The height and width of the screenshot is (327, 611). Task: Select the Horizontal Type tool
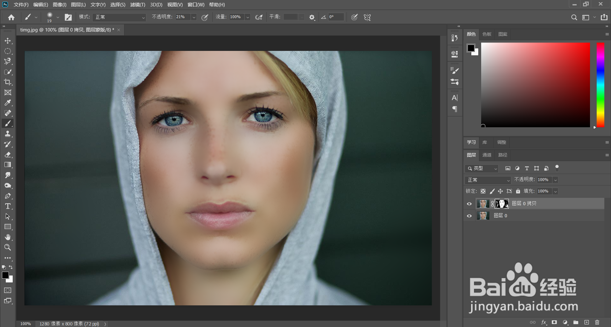click(x=8, y=206)
